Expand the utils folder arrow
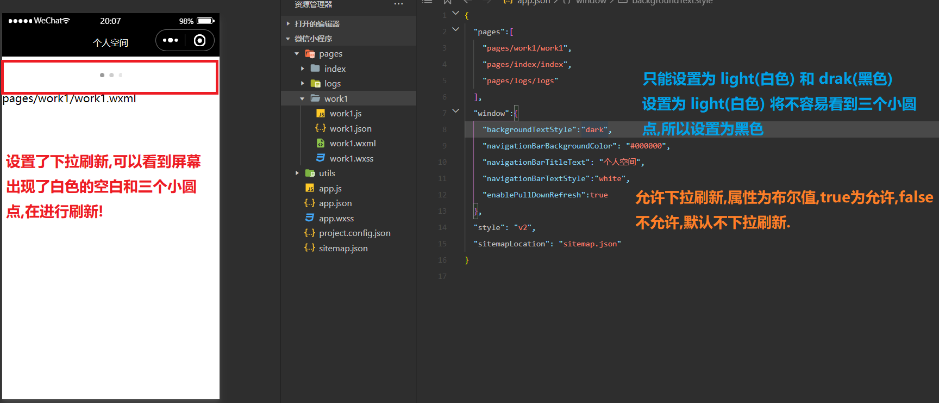This screenshot has height=403, width=939. pyautogui.click(x=297, y=173)
